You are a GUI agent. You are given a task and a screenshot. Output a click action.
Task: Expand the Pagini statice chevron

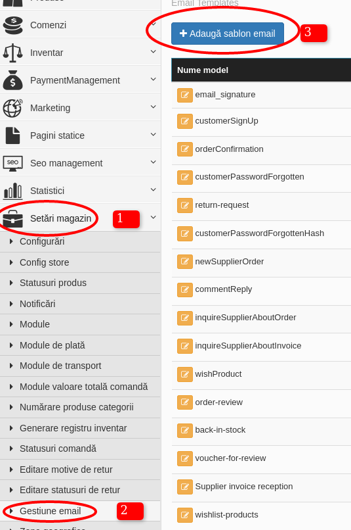click(154, 135)
